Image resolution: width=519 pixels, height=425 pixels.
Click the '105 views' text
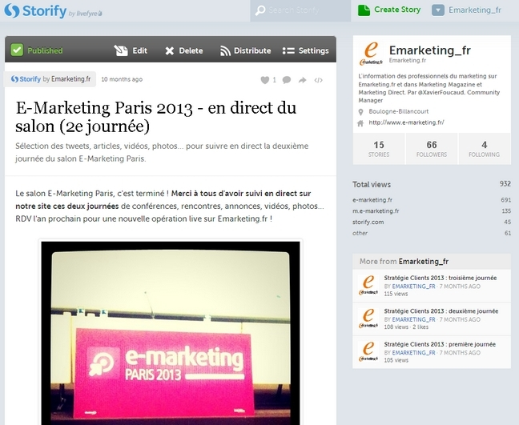(396, 360)
